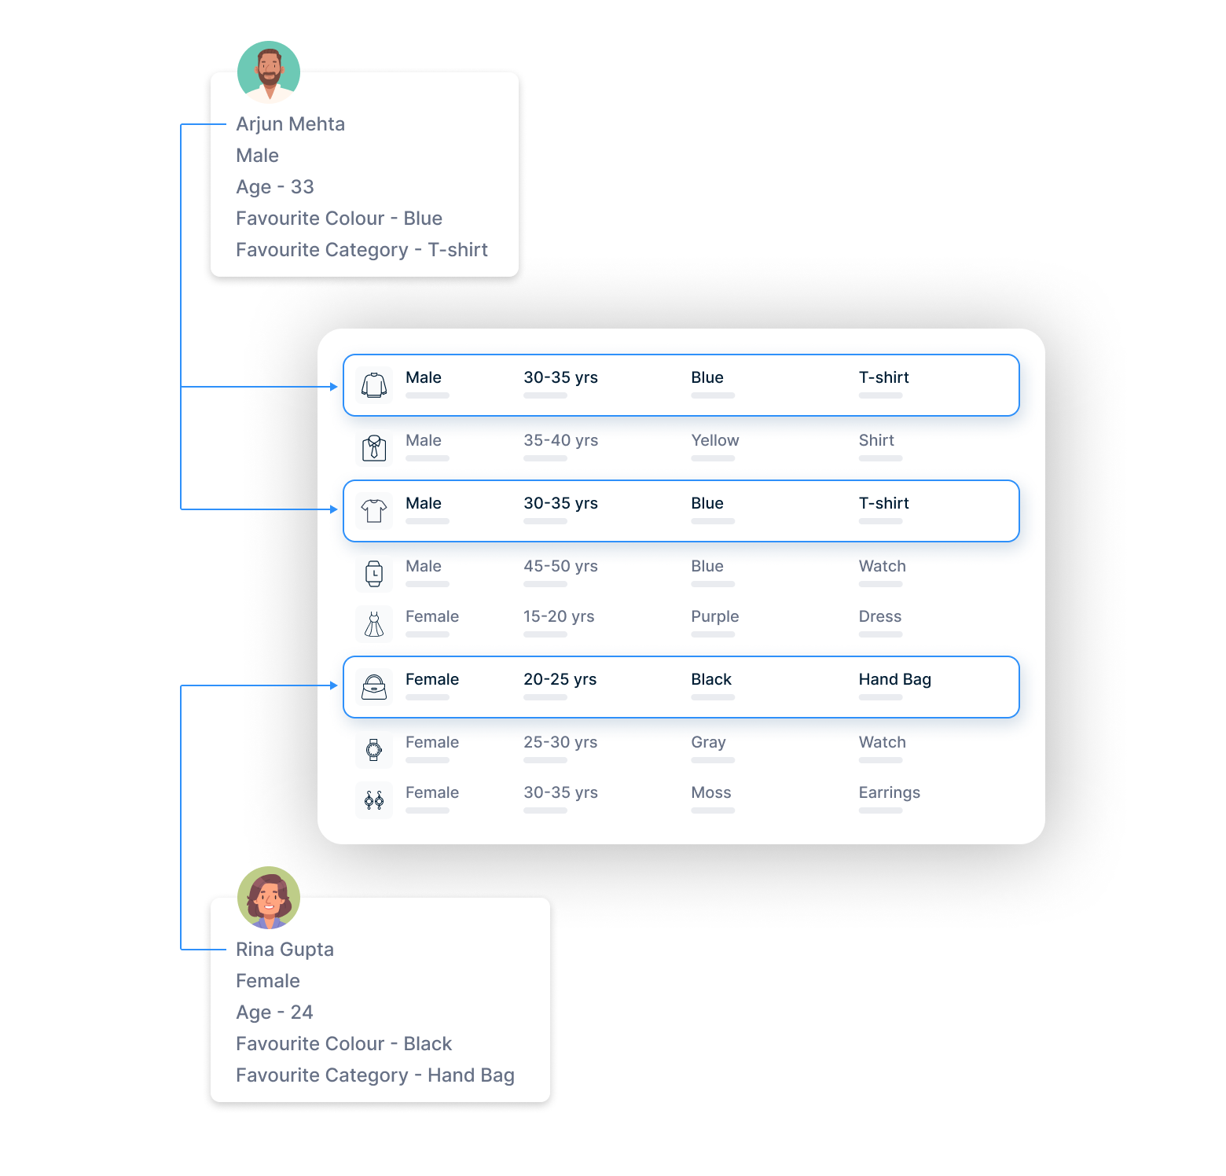The height and width of the screenshot is (1176, 1226).
Task: Click the dress icon
Action: pos(374,624)
